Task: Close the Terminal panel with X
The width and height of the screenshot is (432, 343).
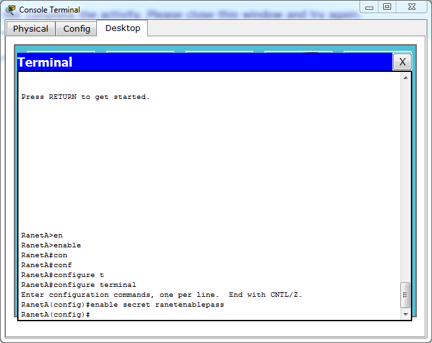Action: (402, 62)
